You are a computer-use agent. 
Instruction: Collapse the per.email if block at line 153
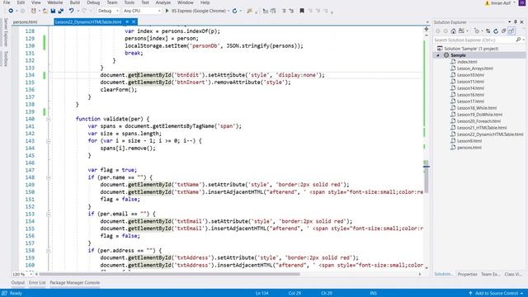48,214
